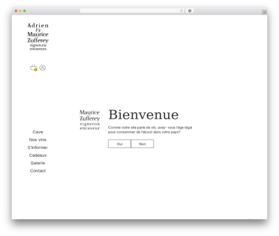This screenshot has width=279, height=236.
Task: Minimize window with yellow button
Action: coord(20,11)
